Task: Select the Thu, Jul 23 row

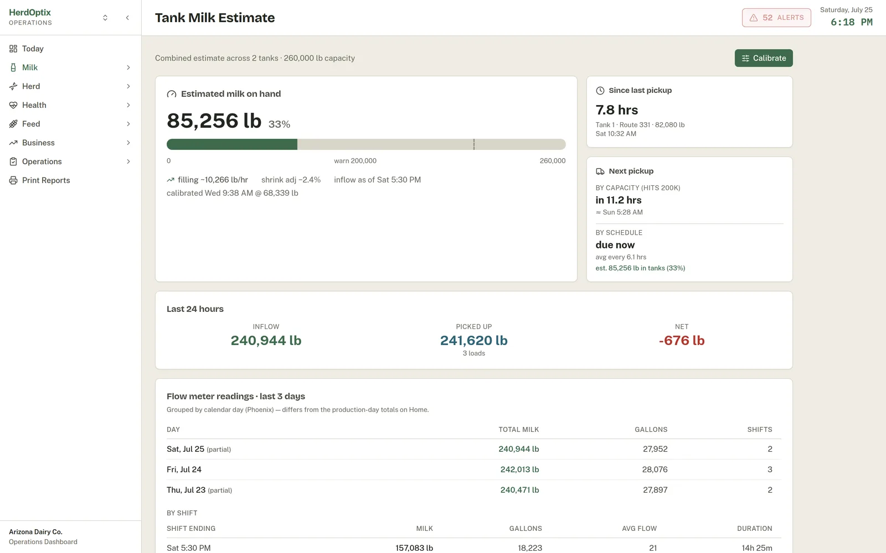Action: click(474, 490)
